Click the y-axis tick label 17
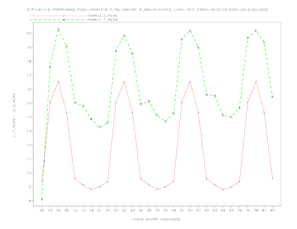Screen dimensions: 297x229 [x=28, y=75]
